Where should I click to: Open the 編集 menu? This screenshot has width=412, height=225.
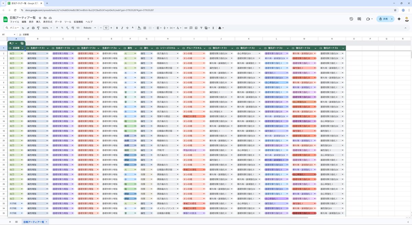tap(24, 22)
